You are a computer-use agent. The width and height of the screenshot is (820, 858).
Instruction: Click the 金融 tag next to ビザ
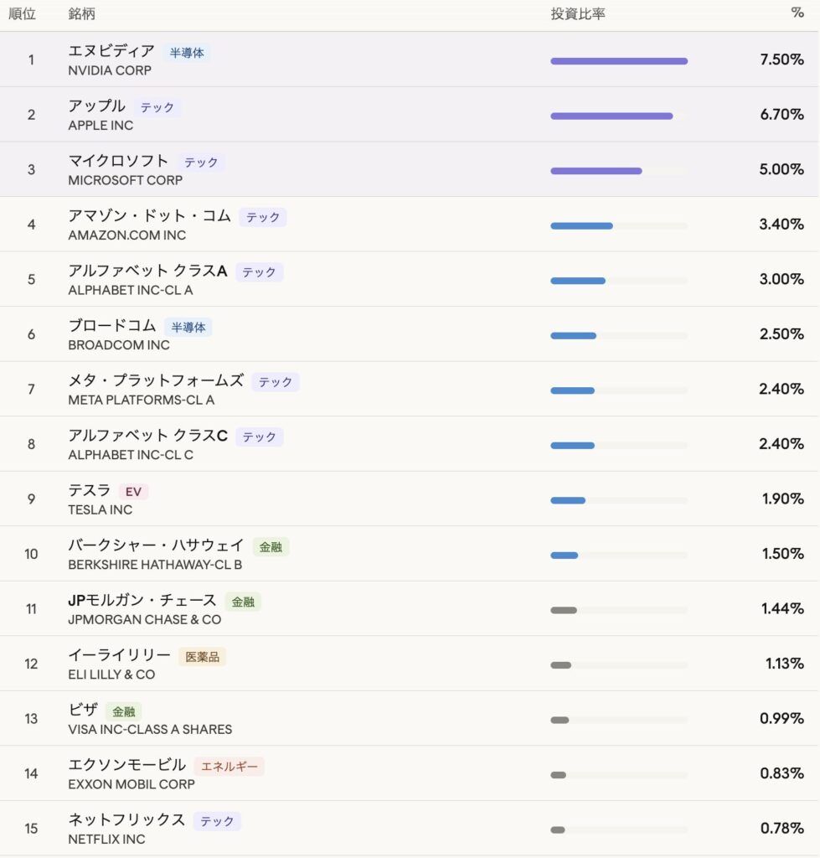[x=123, y=711]
